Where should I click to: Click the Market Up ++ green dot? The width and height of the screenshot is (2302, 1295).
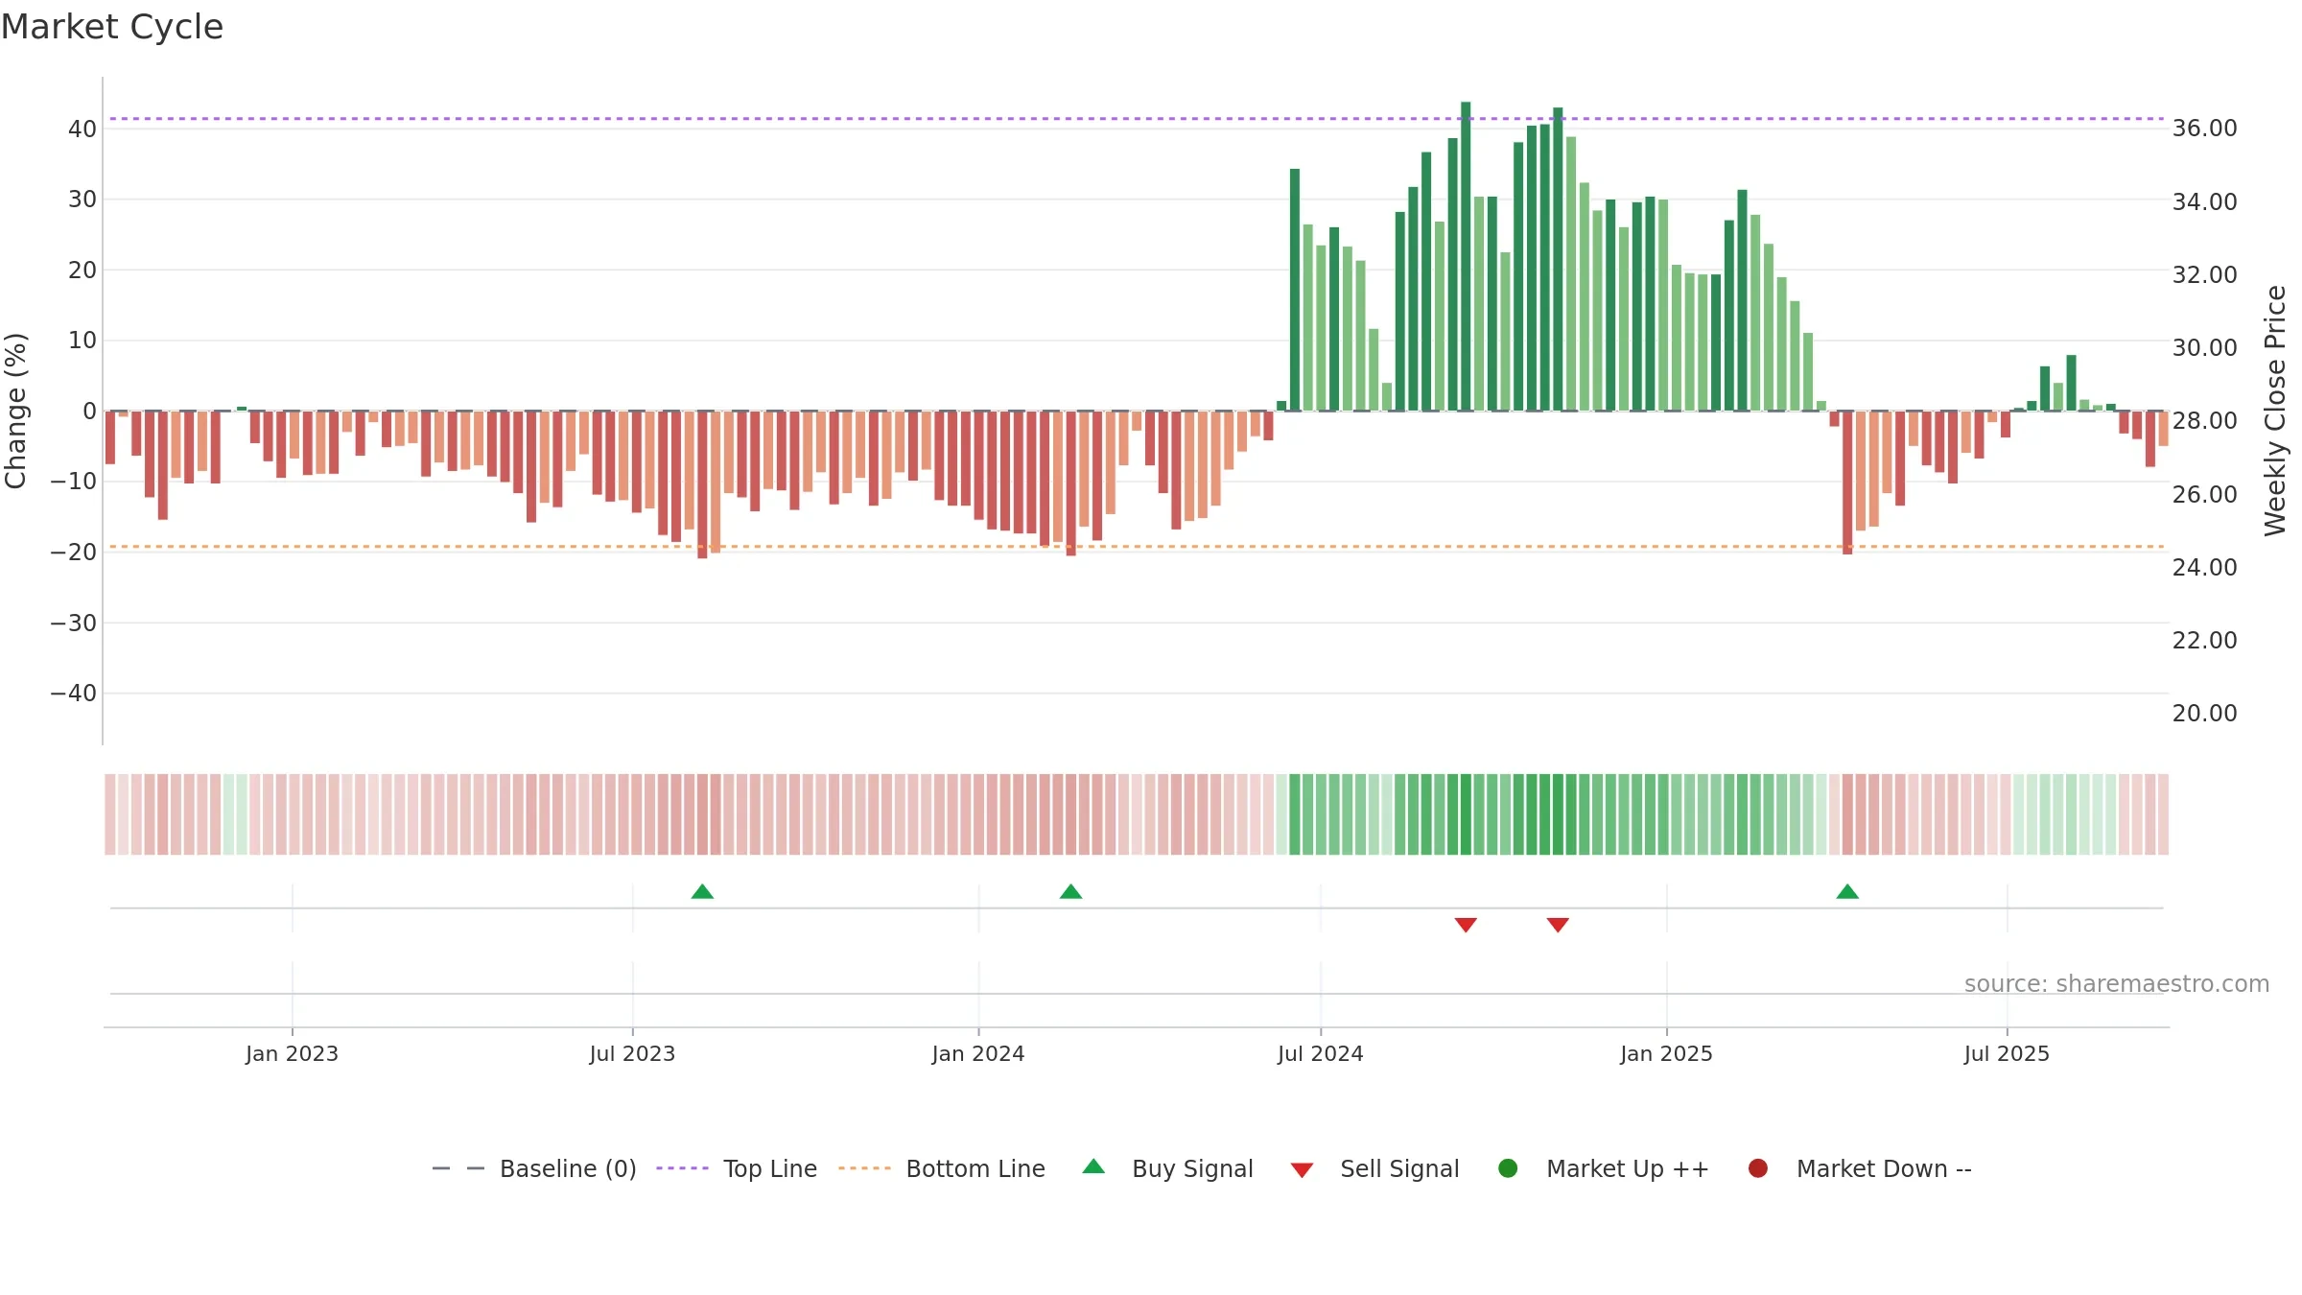(1508, 1168)
